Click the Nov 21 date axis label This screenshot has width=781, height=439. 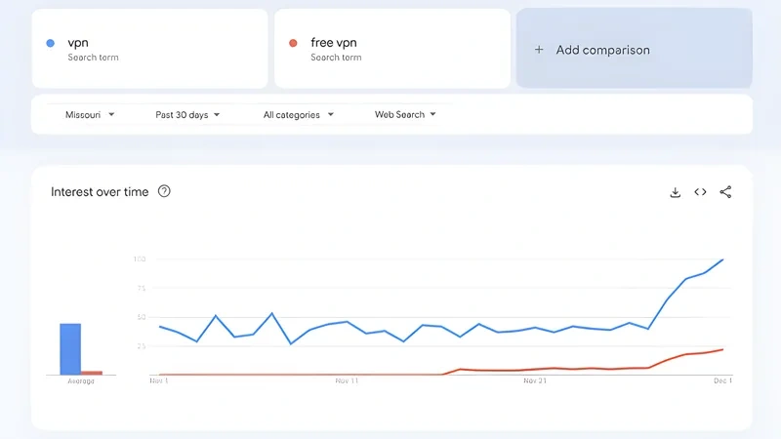(535, 381)
